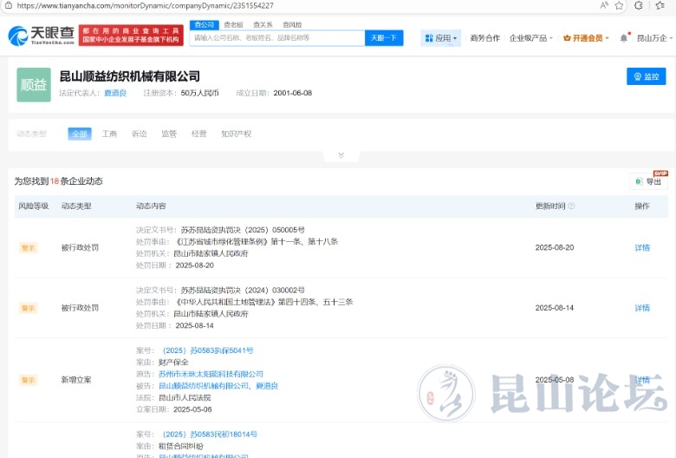
Task: Click the first 警示 risk badge
Action: 29,247
